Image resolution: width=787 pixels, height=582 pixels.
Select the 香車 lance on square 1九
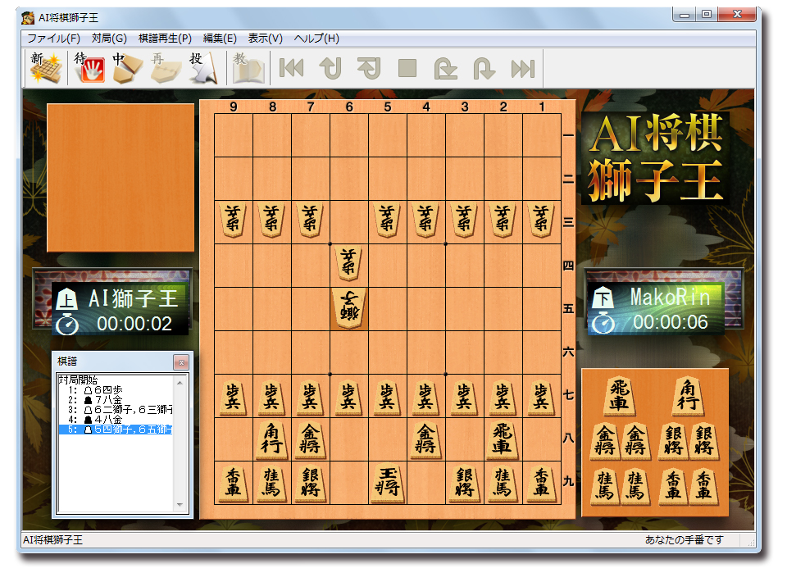click(541, 483)
